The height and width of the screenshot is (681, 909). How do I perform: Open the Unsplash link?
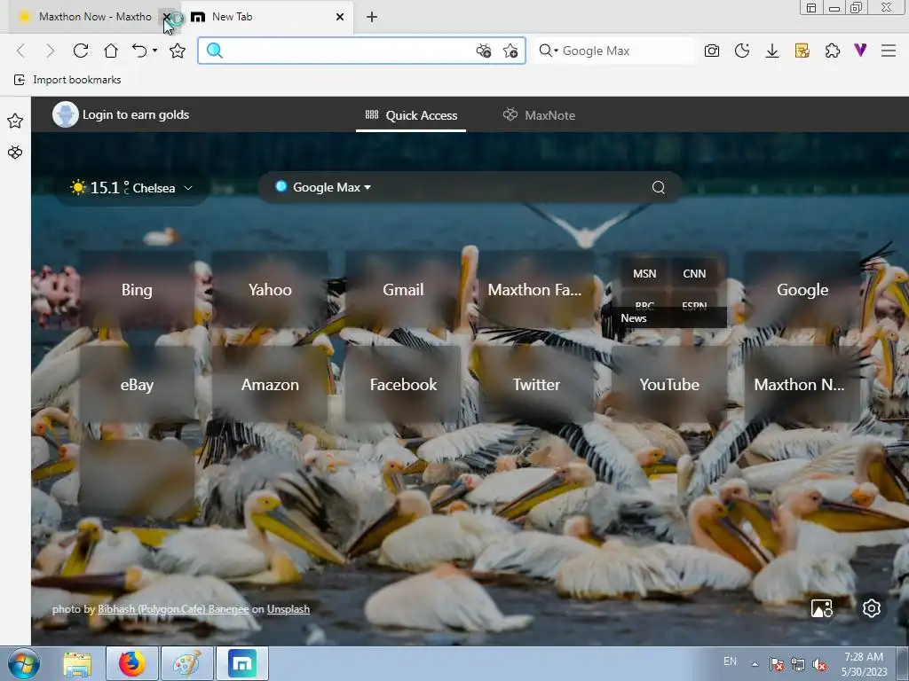(289, 609)
